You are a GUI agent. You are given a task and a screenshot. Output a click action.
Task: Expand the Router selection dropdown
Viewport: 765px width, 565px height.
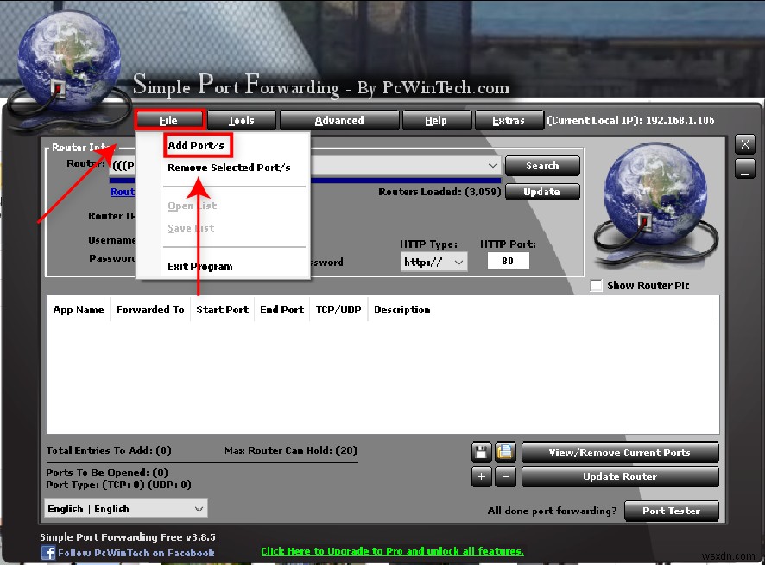[x=493, y=166]
